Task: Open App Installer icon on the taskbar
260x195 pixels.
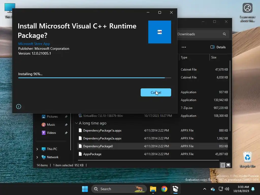Action: pyautogui.click(x=175, y=189)
